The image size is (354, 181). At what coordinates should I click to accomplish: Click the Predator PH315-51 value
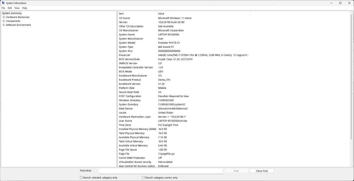click(169, 43)
